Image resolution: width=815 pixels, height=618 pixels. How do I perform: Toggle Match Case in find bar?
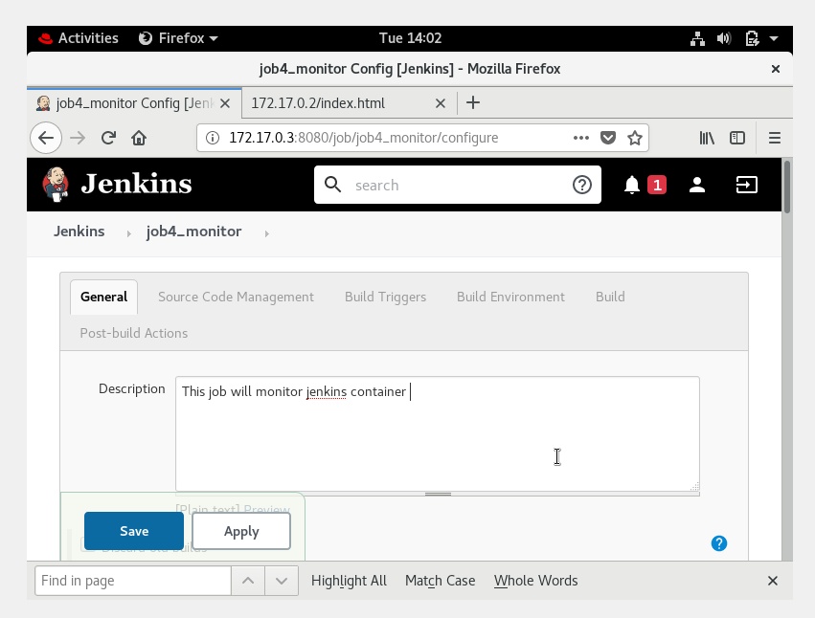(x=441, y=581)
